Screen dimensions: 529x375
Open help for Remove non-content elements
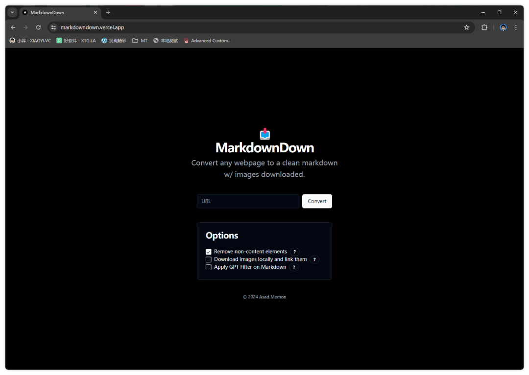click(x=294, y=252)
